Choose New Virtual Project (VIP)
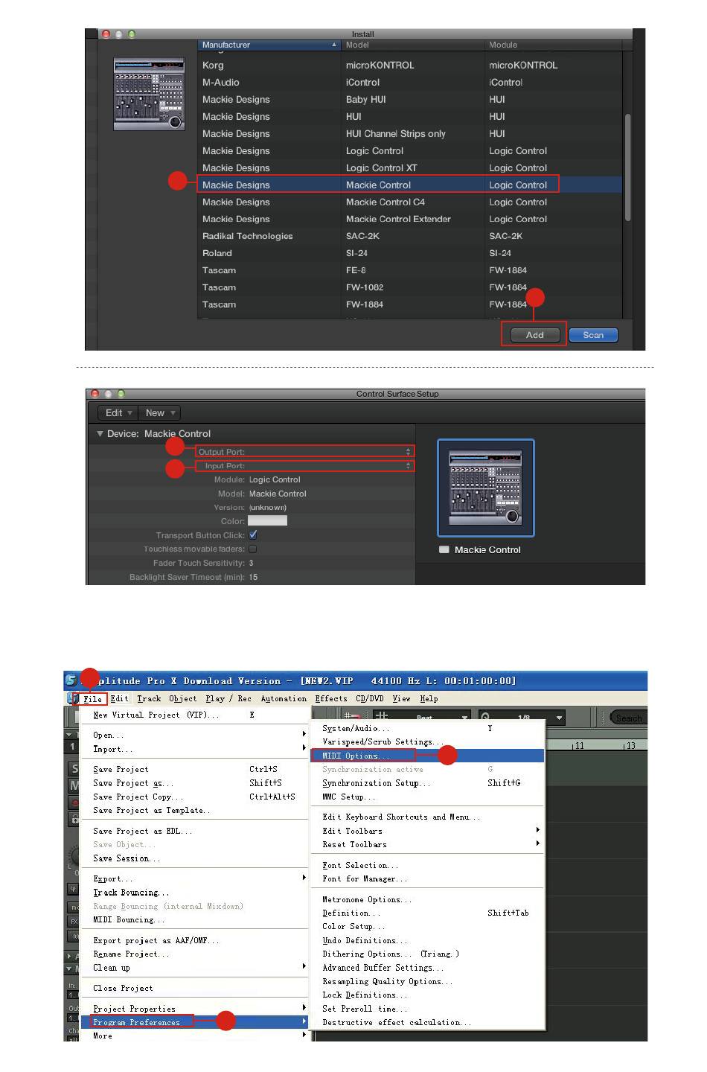The width and height of the screenshot is (707, 1072). [x=195, y=715]
